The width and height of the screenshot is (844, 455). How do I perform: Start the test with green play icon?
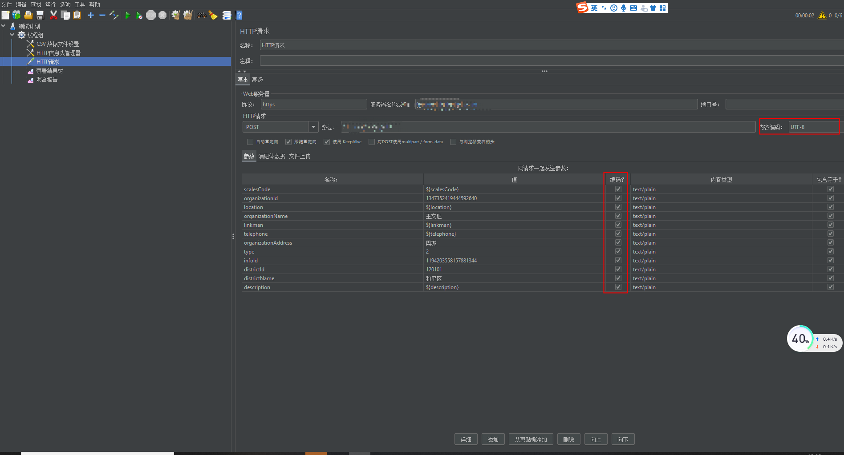pyautogui.click(x=127, y=15)
